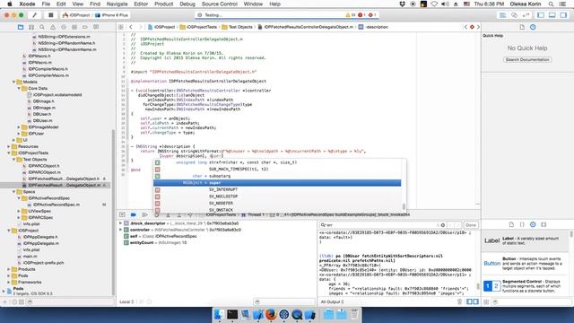Toggle the Utilities panel visibility

pyautogui.click(x=563, y=15)
